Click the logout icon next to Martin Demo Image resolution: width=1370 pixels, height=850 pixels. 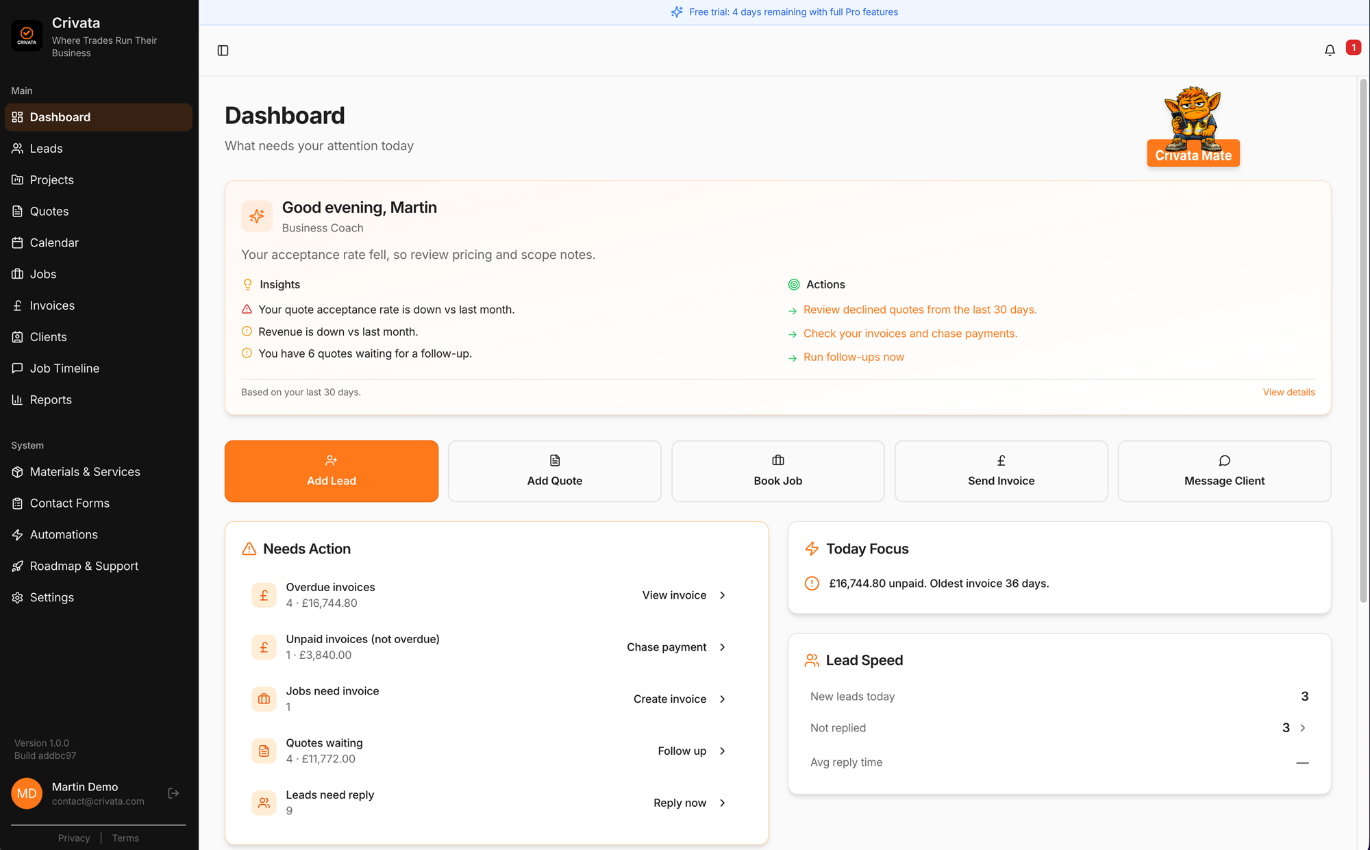(173, 792)
